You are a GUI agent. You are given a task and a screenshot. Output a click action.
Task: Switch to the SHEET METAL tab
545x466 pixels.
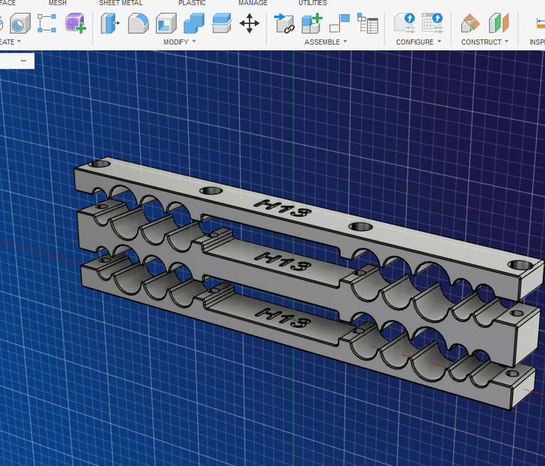(x=119, y=4)
